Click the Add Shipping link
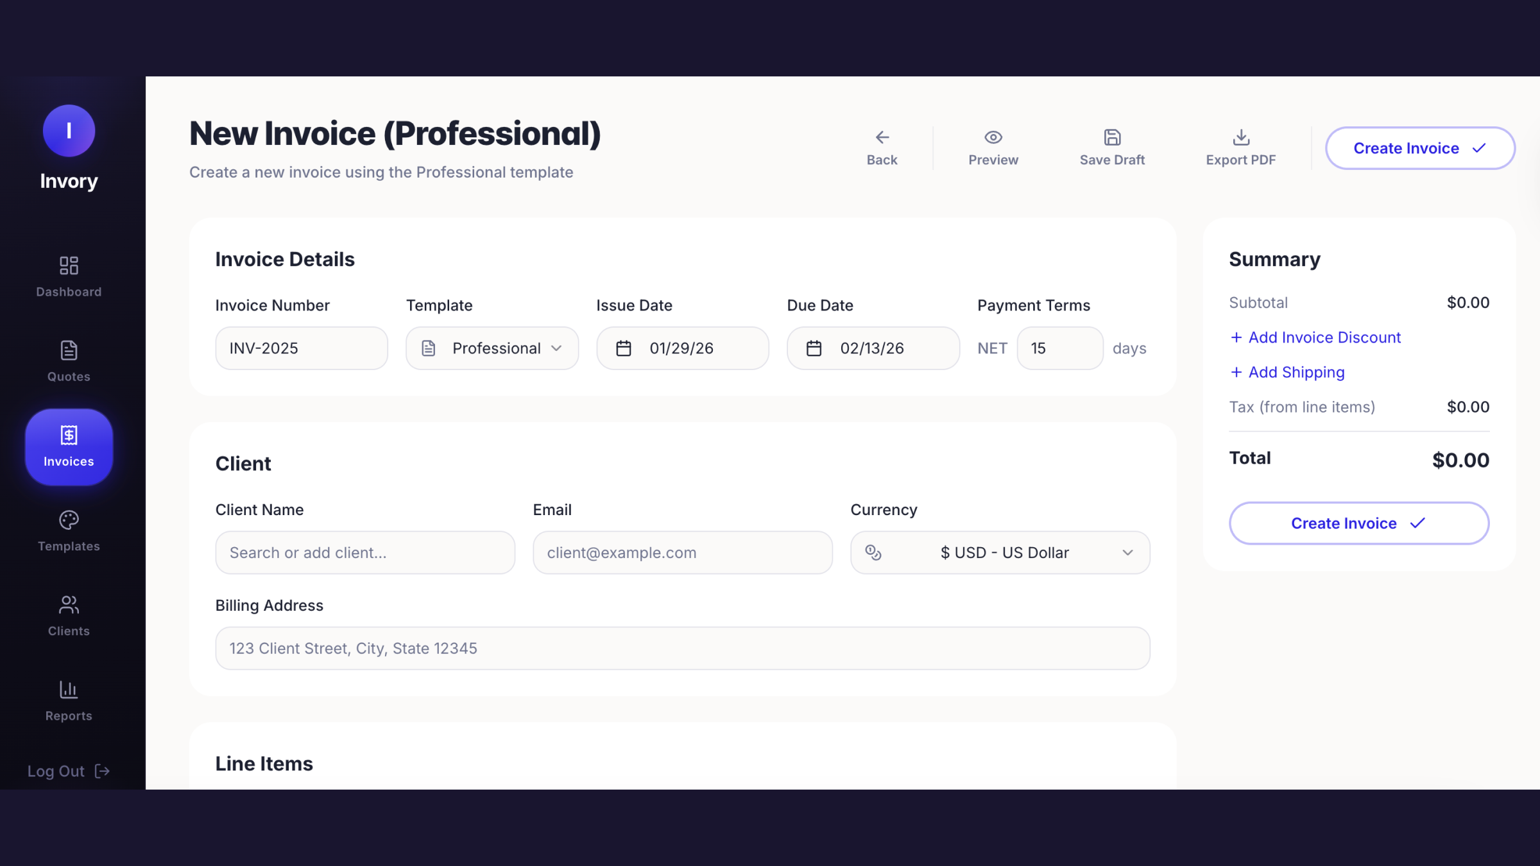Screen dimensions: 1540x866 tap(1287, 372)
